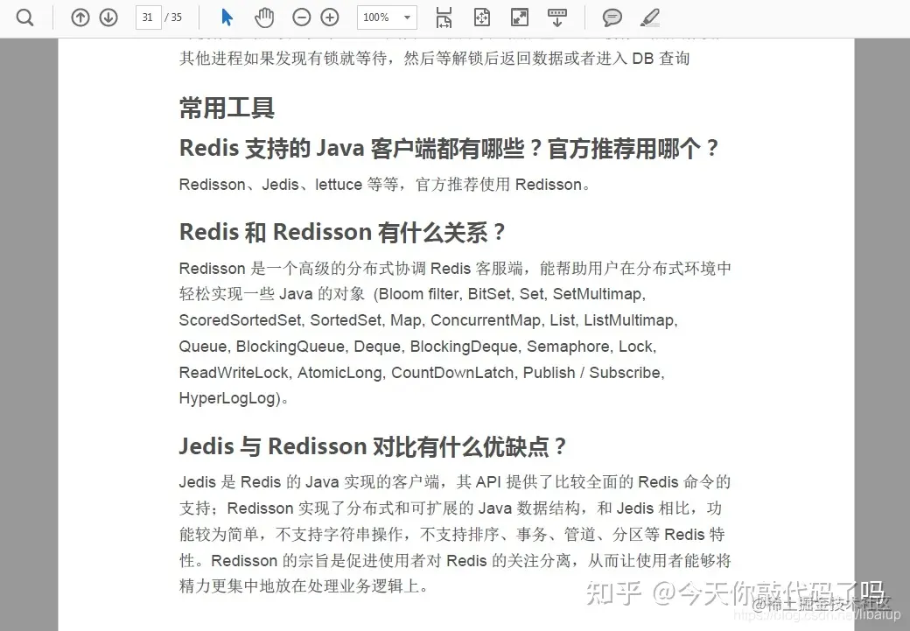Go to previous page with up arrow
Viewport: 910px width, 631px height.
(x=80, y=18)
